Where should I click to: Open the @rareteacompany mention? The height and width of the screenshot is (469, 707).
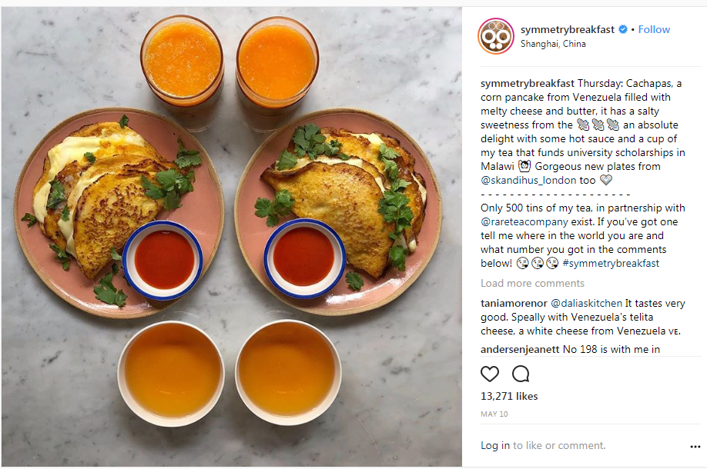pyautogui.click(x=524, y=221)
